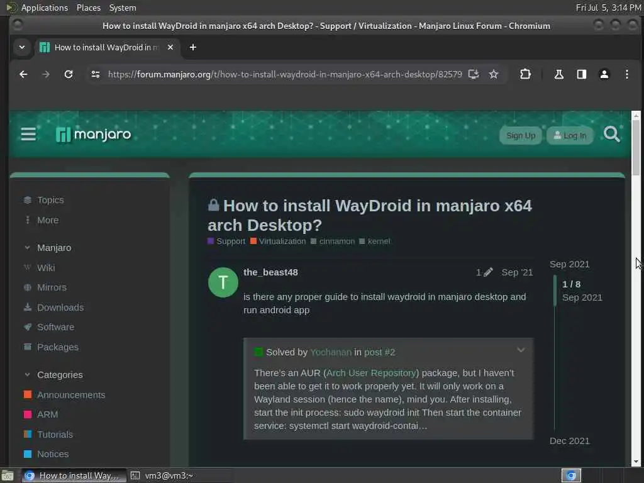644x483 pixels.
Task: Click the clock showing Fri Jul 5
Action: 608,8
